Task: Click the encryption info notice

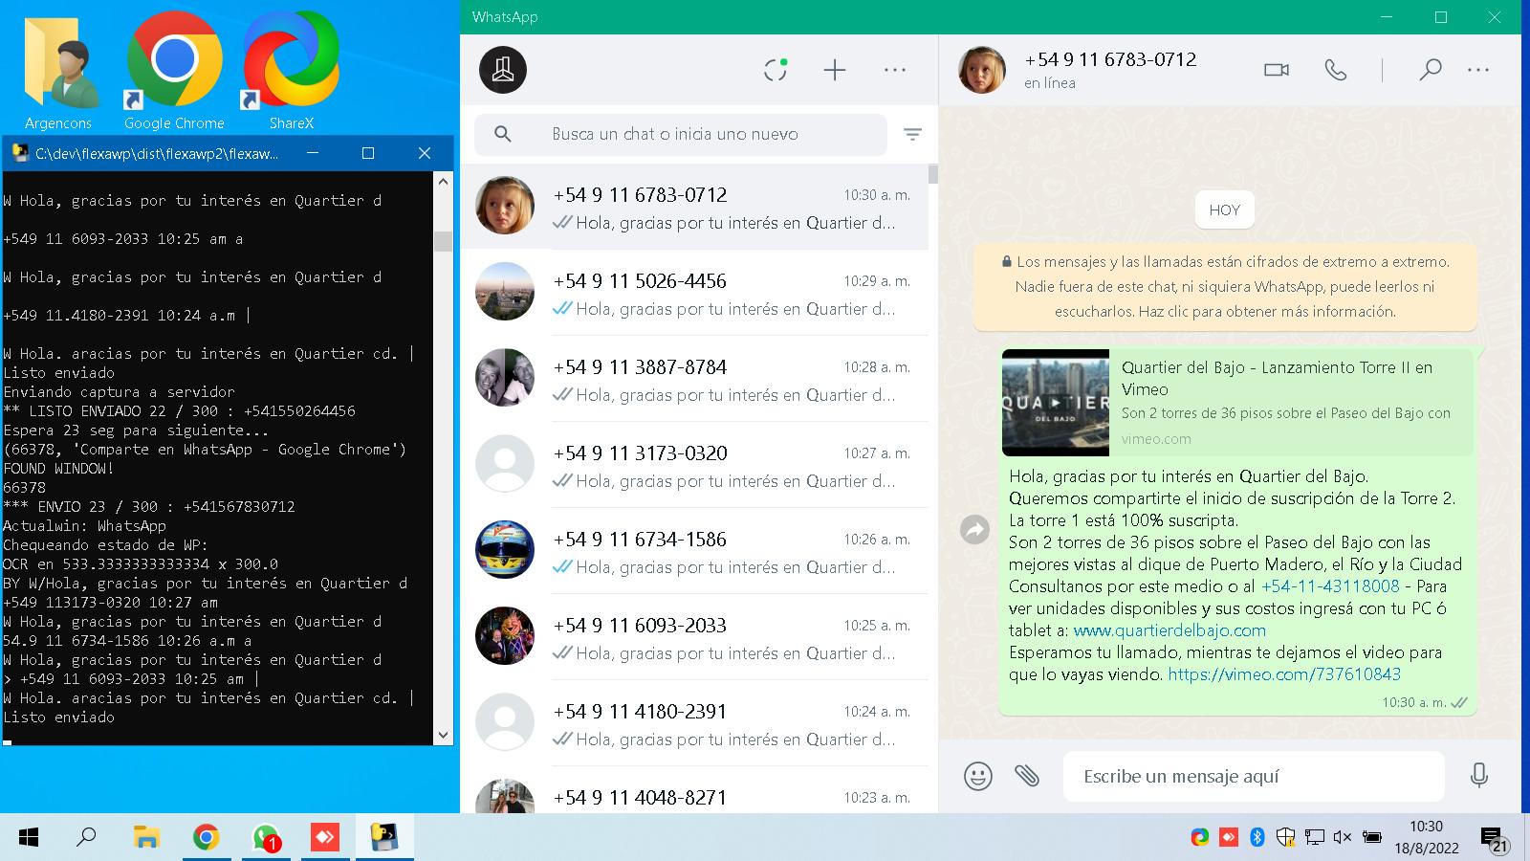Action: [x=1224, y=286]
